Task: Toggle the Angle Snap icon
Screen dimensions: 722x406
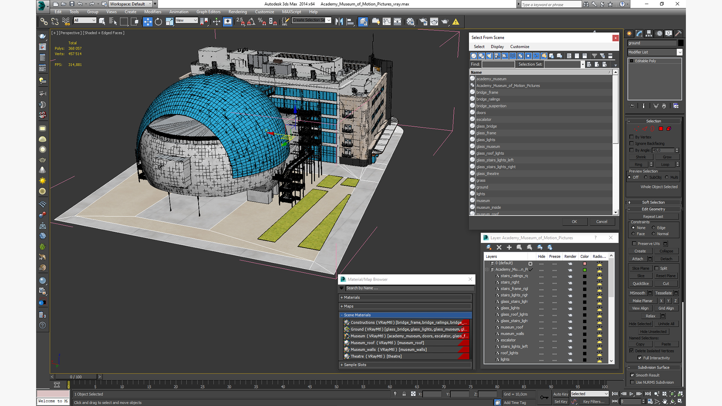Action: coord(251,22)
